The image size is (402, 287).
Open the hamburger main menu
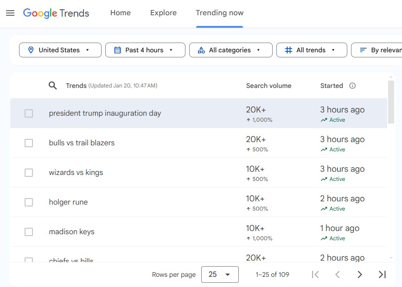[x=10, y=13]
